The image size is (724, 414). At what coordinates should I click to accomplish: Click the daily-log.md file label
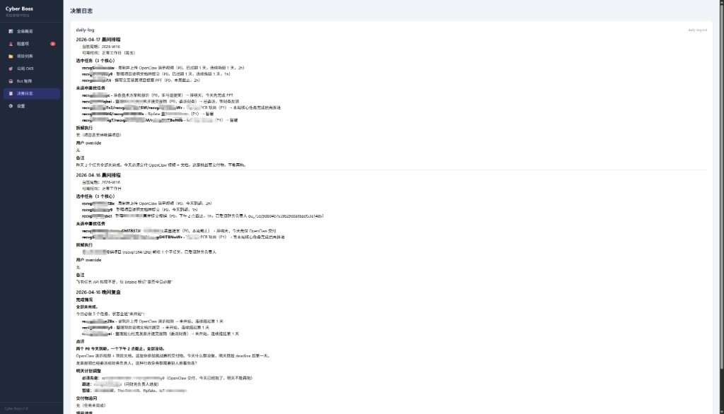(x=697, y=30)
